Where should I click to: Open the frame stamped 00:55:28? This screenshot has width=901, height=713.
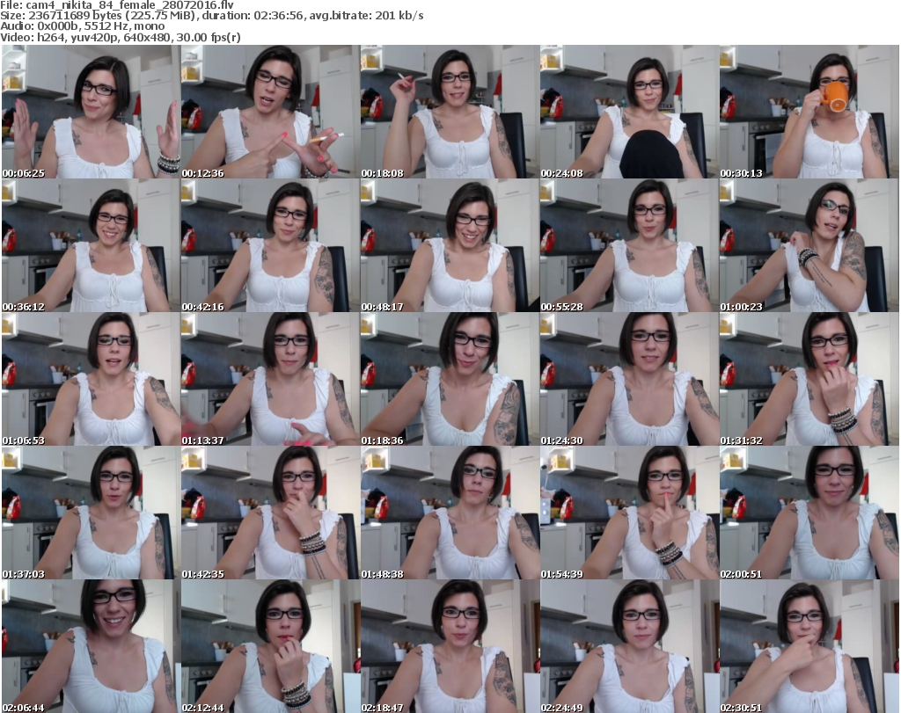(629, 245)
